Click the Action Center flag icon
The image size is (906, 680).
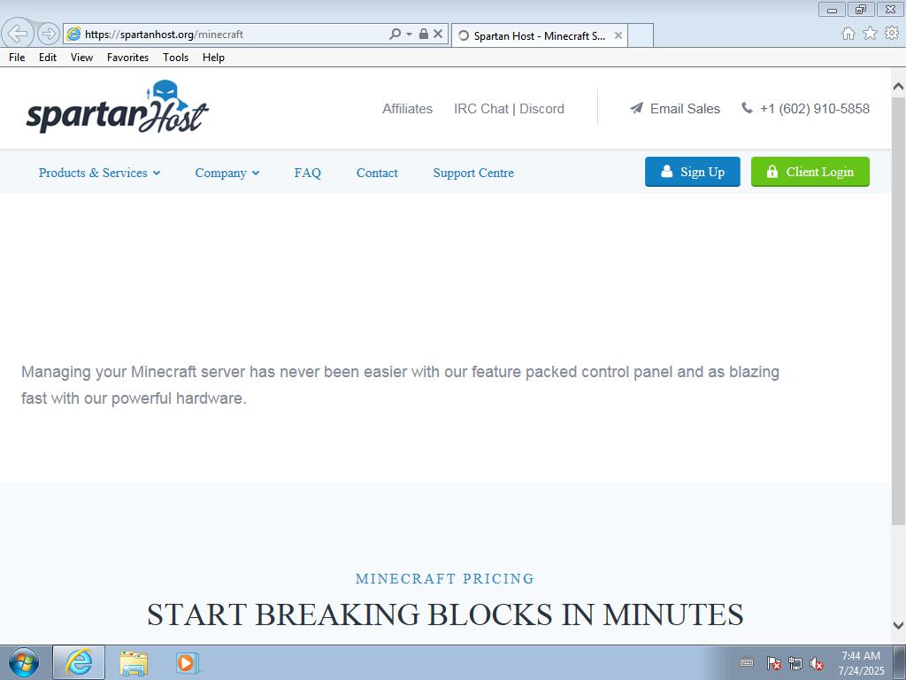[x=773, y=663]
